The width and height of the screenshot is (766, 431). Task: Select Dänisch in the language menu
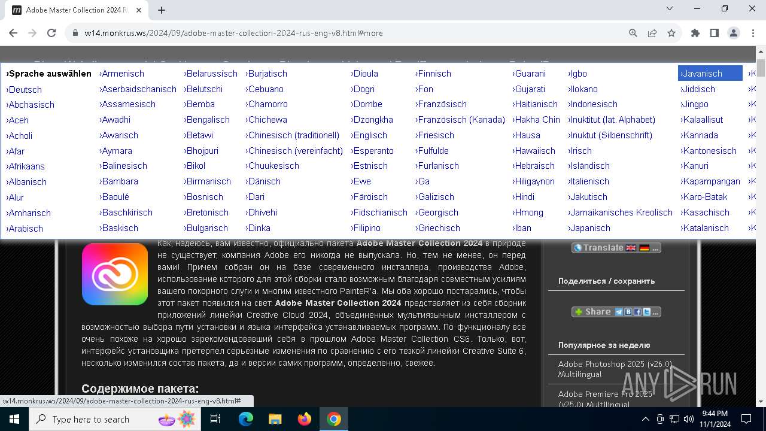point(263,181)
